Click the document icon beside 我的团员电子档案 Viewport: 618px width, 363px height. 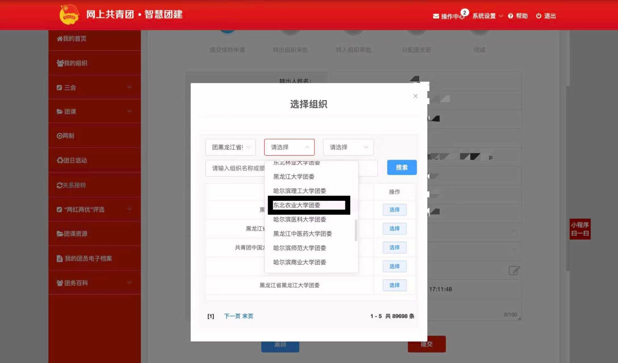pyautogui.click(x=59, y=258)
